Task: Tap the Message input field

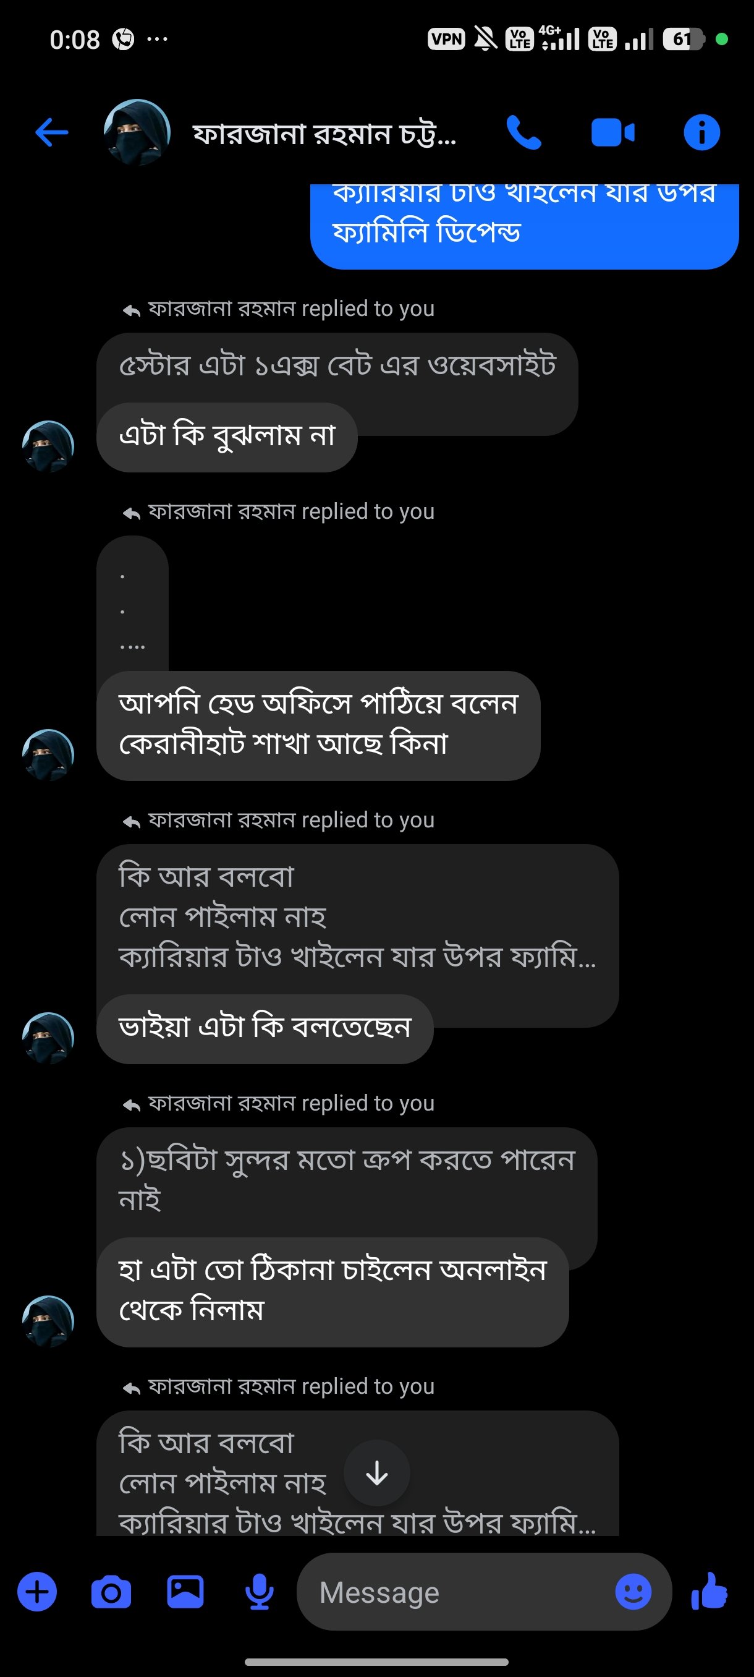Action: coord(455,1592)
